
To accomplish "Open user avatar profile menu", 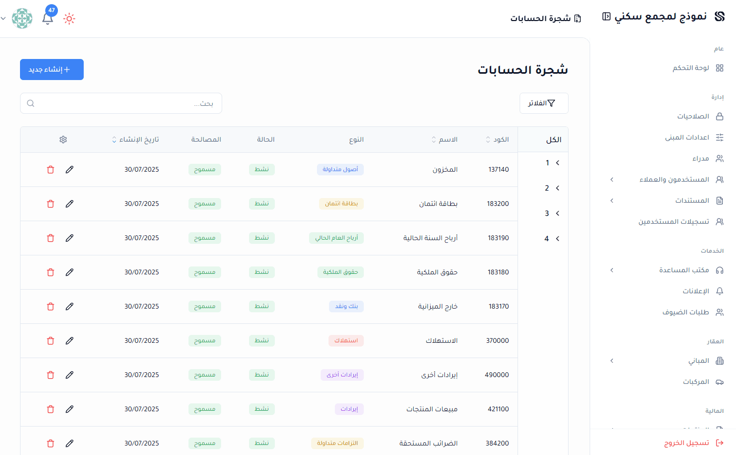I will 22,18.
